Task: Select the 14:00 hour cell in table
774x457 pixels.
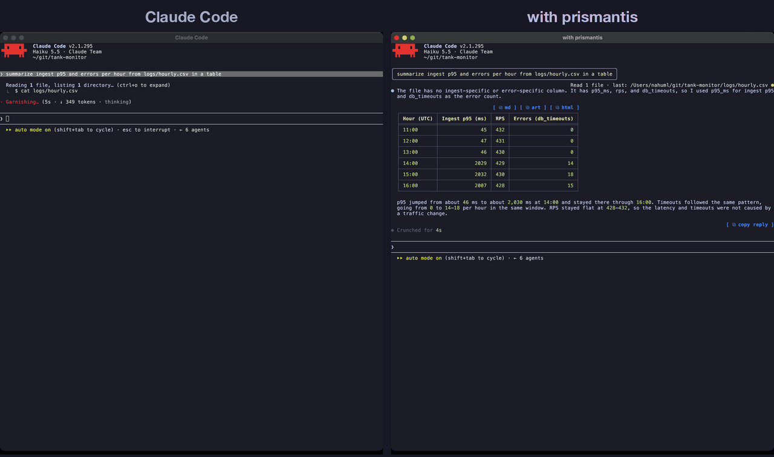Action: (411, 163)
